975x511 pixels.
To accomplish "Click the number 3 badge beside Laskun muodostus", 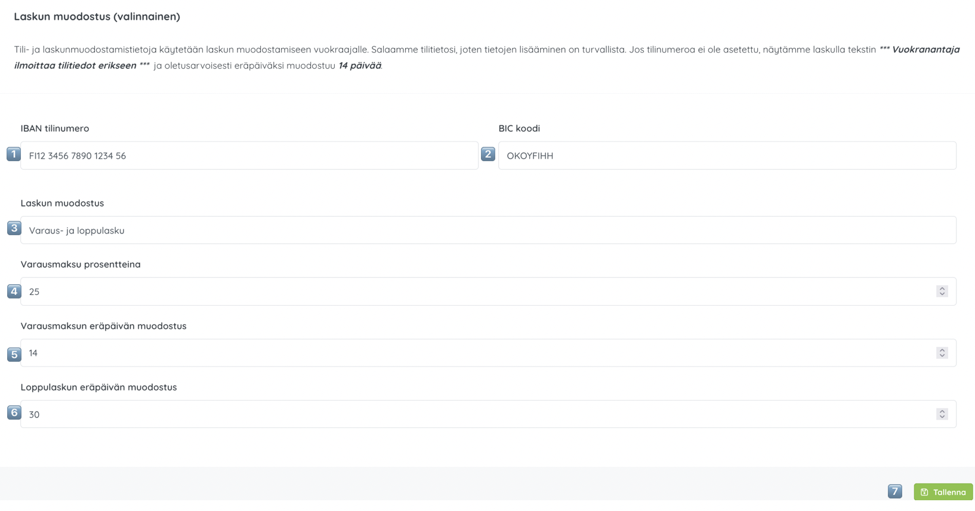I will coord(14,228).
